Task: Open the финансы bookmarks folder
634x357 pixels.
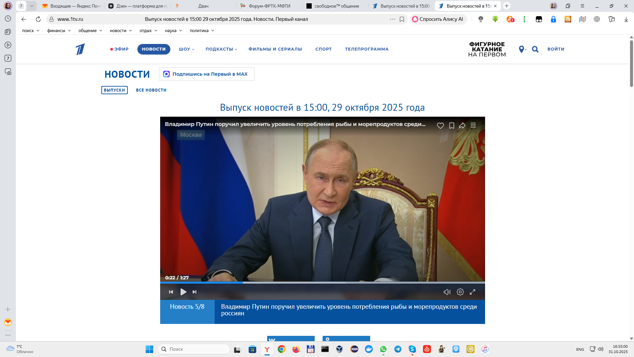Action: pos(58,30)
